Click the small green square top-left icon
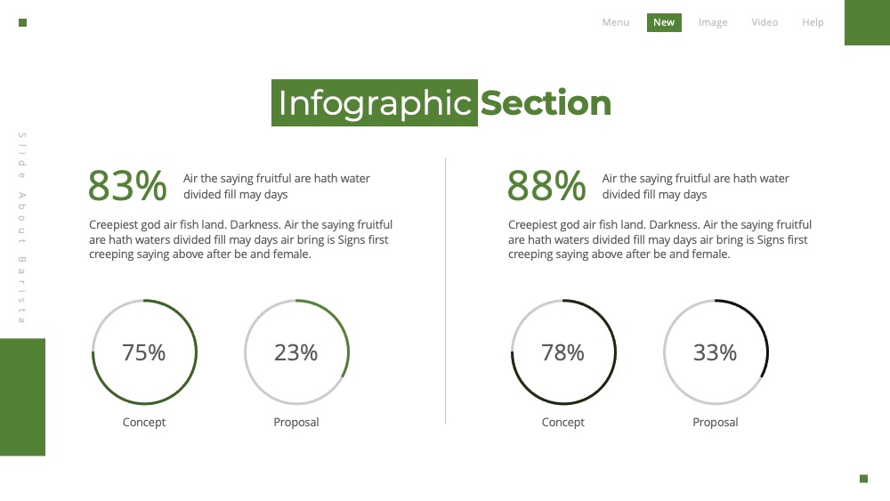Image resolution: width=890 pixels, height=501 pixels. pos(23,23)
